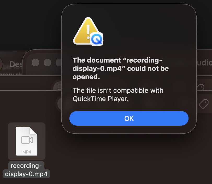The height and width of the screenshot is (184, 212).
Task: Click the "MP4" text on the file icon
Action: pos(27,152)
